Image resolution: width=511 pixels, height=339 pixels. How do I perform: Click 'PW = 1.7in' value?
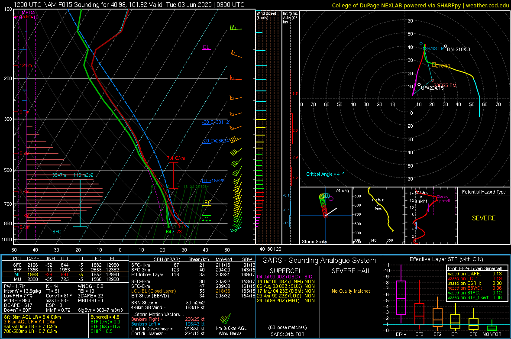tap(15, 286)
